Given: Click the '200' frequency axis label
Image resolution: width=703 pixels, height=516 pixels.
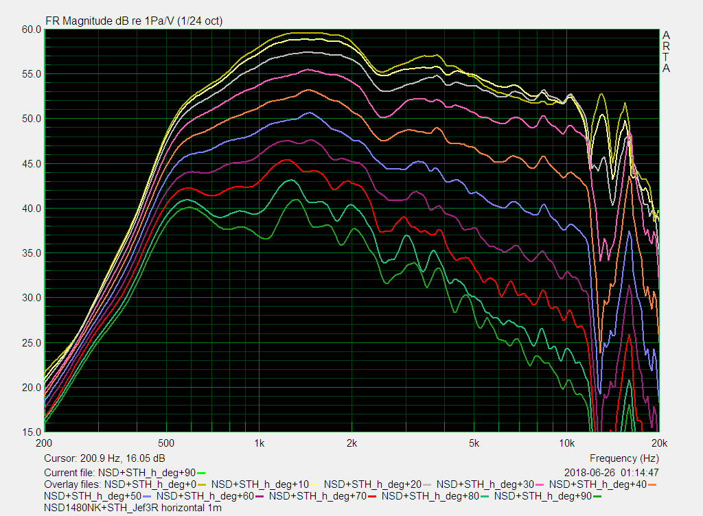Looking at the screenshot, I should point(44,443).
